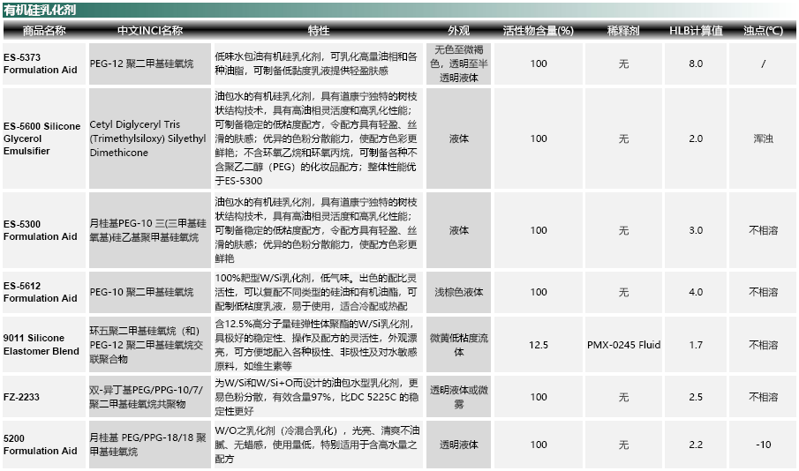Click the FZ-2233 product name
Image resolution: width=799 pixels, height=471 pixels.
coord(23,397)
